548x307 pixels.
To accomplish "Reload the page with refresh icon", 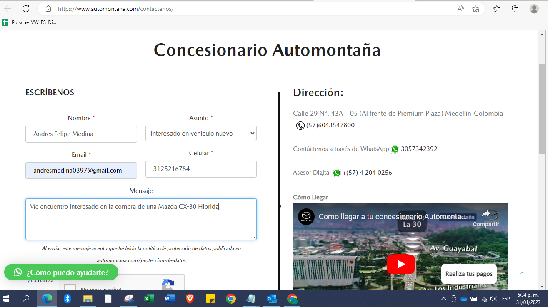I will tap(26, 9).
